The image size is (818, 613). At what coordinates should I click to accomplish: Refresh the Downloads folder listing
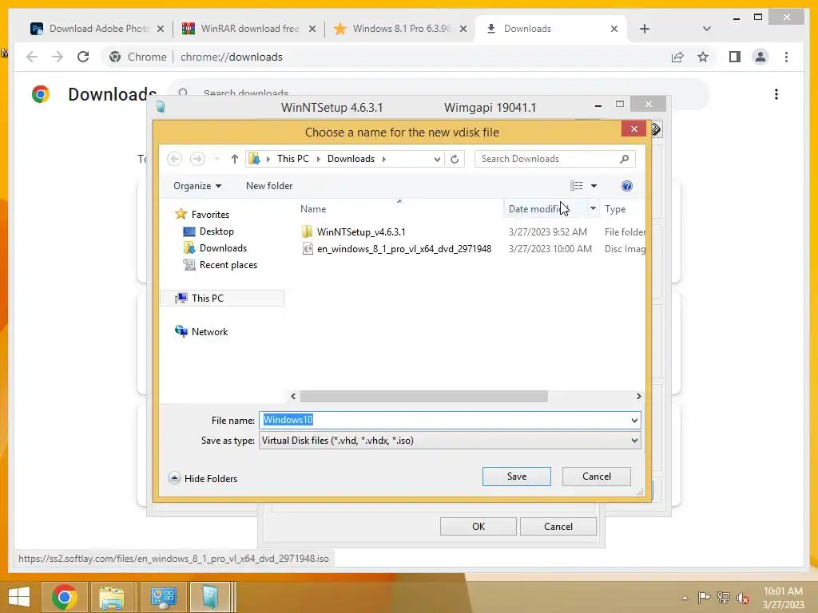tap(455, 159)
